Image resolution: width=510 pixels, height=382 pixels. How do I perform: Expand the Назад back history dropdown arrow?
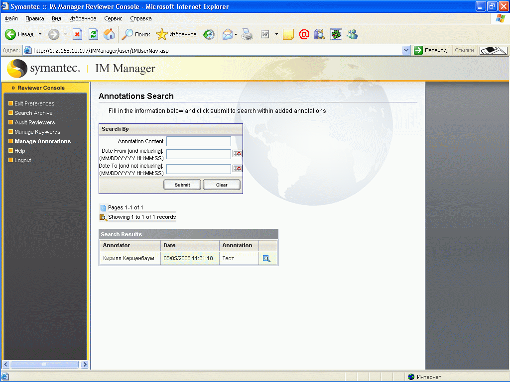(x=40, y=34)
